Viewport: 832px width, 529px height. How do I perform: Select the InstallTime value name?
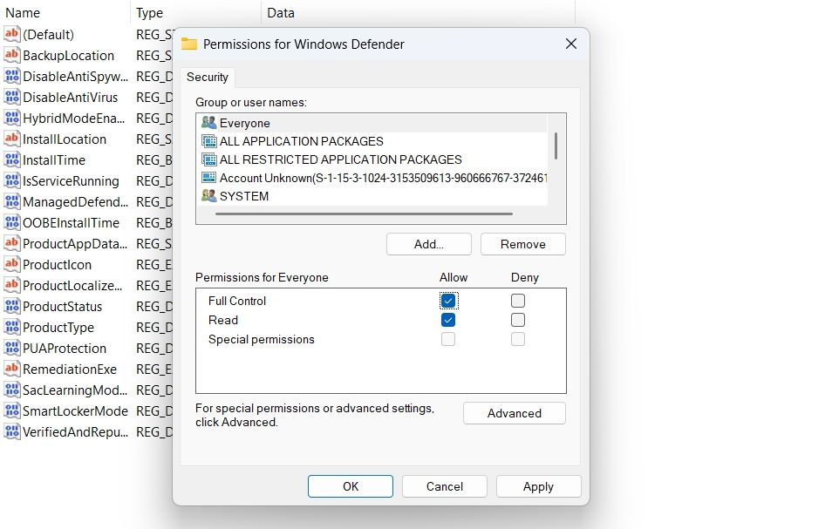[54, 160]
